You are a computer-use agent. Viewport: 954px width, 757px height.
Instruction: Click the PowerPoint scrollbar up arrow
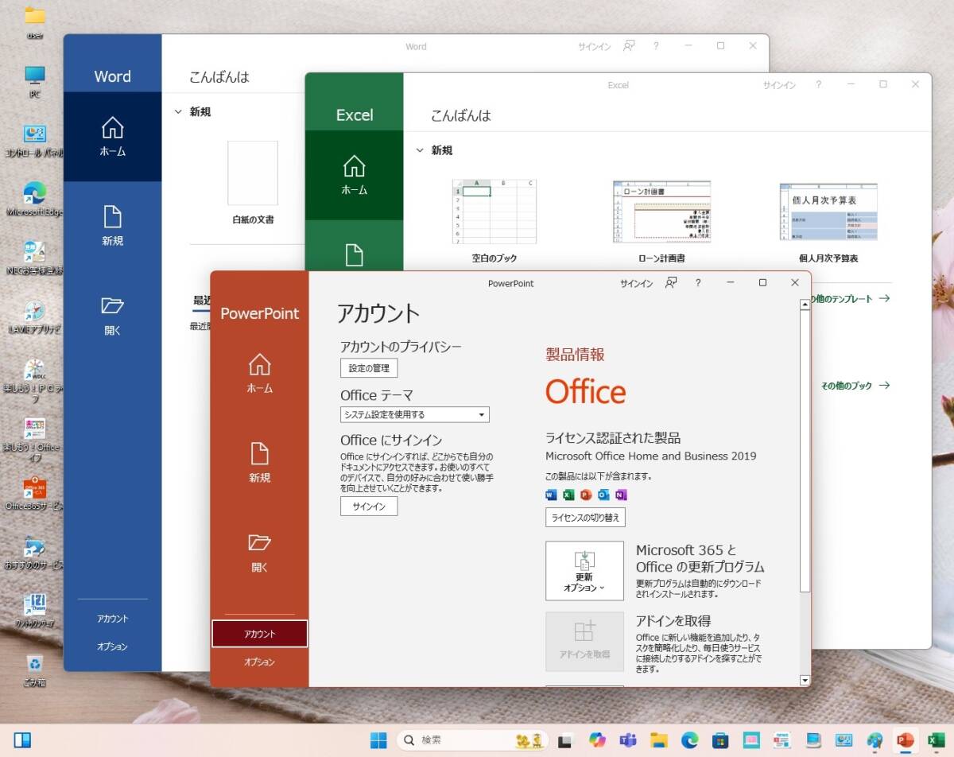click(805, 304)
